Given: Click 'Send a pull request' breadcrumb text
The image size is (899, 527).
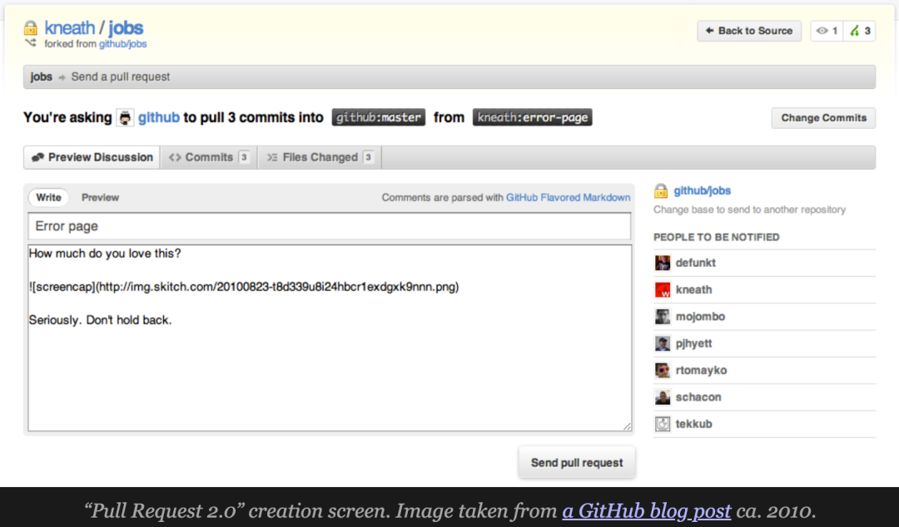Looking at the screenshot, I should [121, 76].
